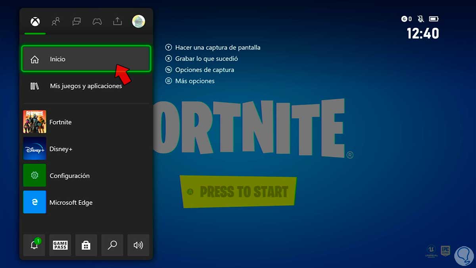Screen dimensions: 476x268
Task: Open the controller Game activity tab
Action: coord(97,21)
